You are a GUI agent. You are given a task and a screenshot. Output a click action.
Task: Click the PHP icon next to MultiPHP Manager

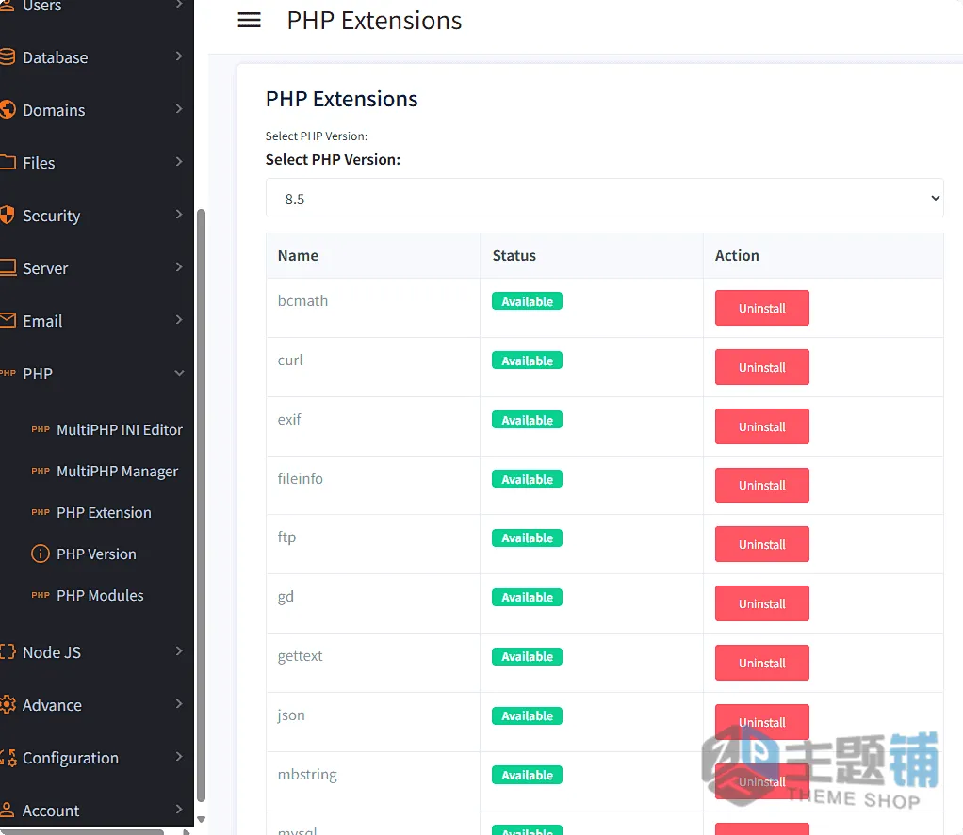click(x=41, y=471)
